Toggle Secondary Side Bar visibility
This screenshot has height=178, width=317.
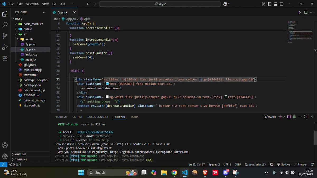[x=282, y=4]
